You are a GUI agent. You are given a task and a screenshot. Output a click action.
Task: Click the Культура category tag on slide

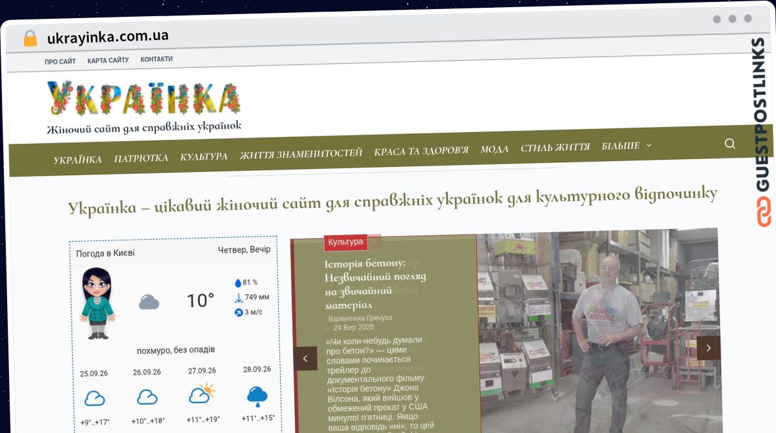point(345,242)
